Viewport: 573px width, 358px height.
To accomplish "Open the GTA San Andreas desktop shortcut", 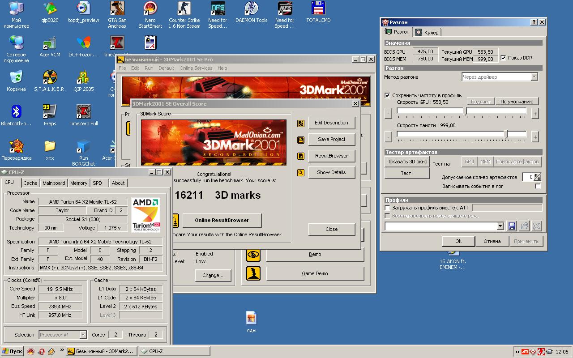I will click(117, 9).
